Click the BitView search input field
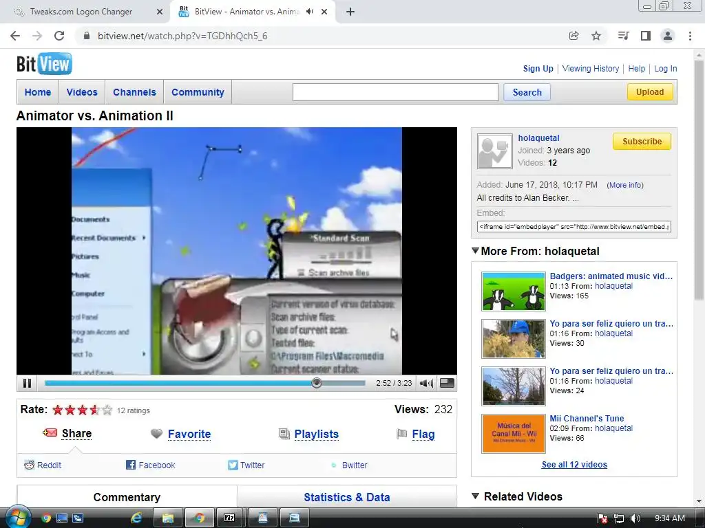Image resolution: width=705 pixels, height=528 pixels. pyautogui.click(x=395, y=92)
